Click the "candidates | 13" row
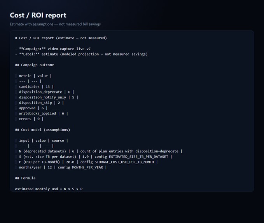The width and height of the screenshot is (264, 223). pos(34,87)
